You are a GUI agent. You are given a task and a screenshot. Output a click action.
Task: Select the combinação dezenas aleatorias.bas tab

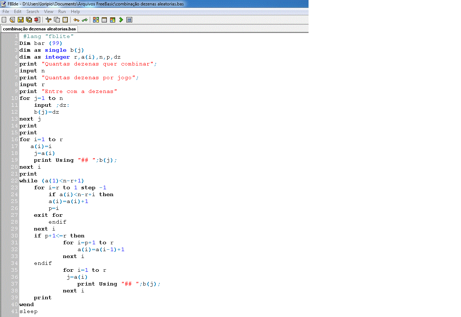click(x=39, y=29)
